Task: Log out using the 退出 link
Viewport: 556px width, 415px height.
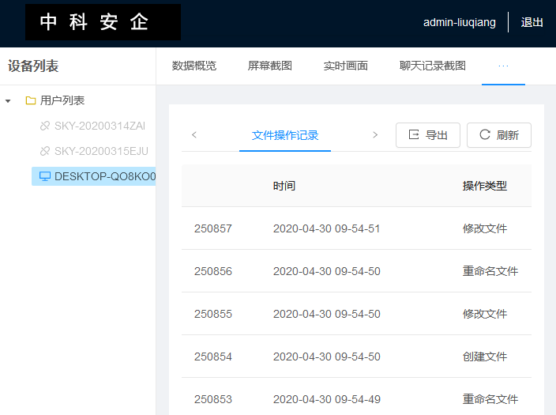Action: point(532,22)
